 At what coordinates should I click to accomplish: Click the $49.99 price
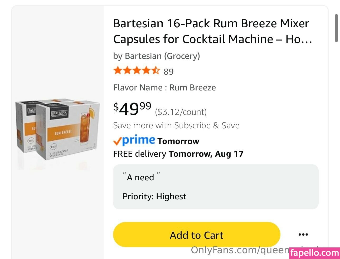(x=132, y=109)
